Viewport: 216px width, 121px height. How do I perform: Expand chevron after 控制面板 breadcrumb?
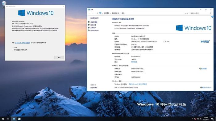110,13
